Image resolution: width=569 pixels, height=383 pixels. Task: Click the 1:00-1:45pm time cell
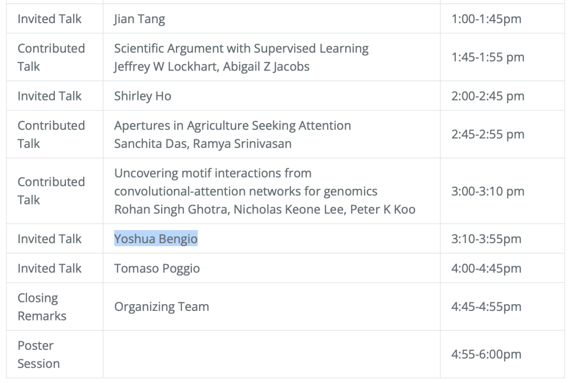486,19
